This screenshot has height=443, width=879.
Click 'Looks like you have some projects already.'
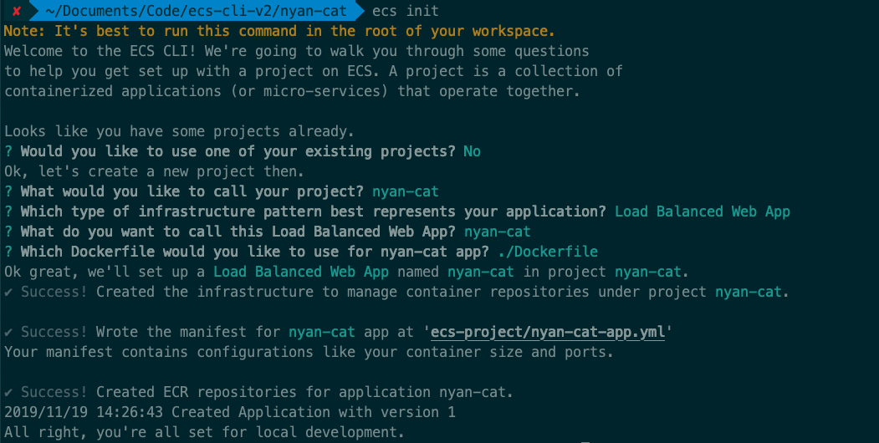coord(179,131)
